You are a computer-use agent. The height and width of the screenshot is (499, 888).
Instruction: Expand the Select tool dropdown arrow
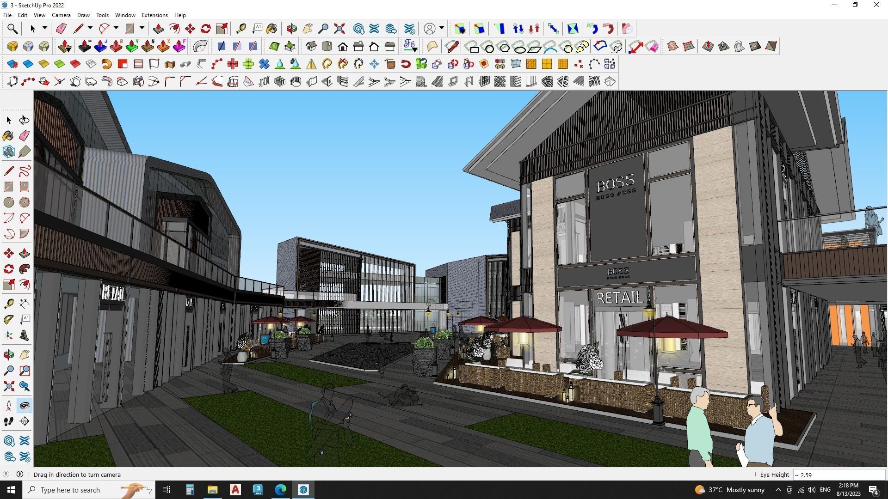pos(45,28)
